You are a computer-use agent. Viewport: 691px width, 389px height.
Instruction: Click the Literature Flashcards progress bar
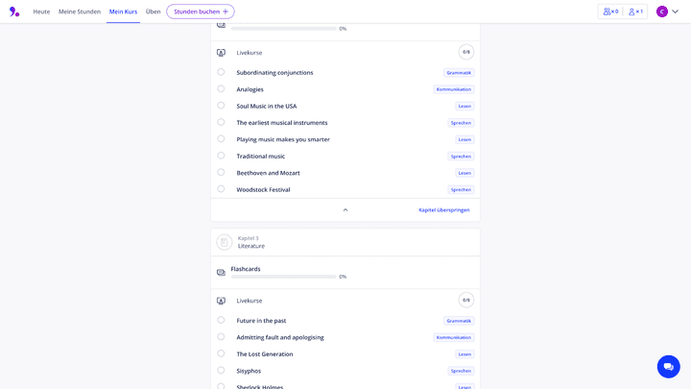[x=283, y=277]
